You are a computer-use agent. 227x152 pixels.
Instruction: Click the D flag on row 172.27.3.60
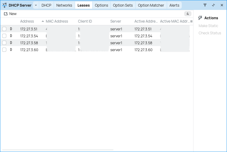pyautogui.click(x=11, y=50)
